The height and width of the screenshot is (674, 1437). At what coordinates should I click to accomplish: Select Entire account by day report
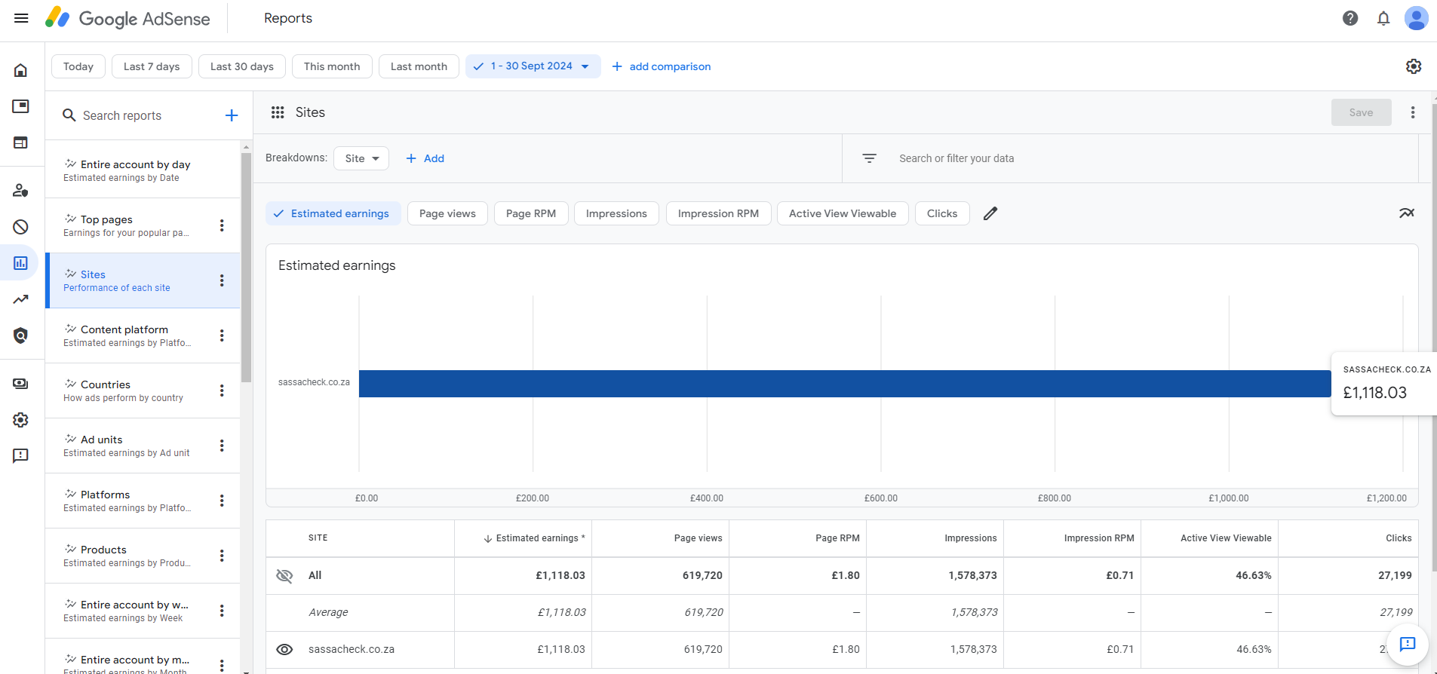(x=143, y=170)
